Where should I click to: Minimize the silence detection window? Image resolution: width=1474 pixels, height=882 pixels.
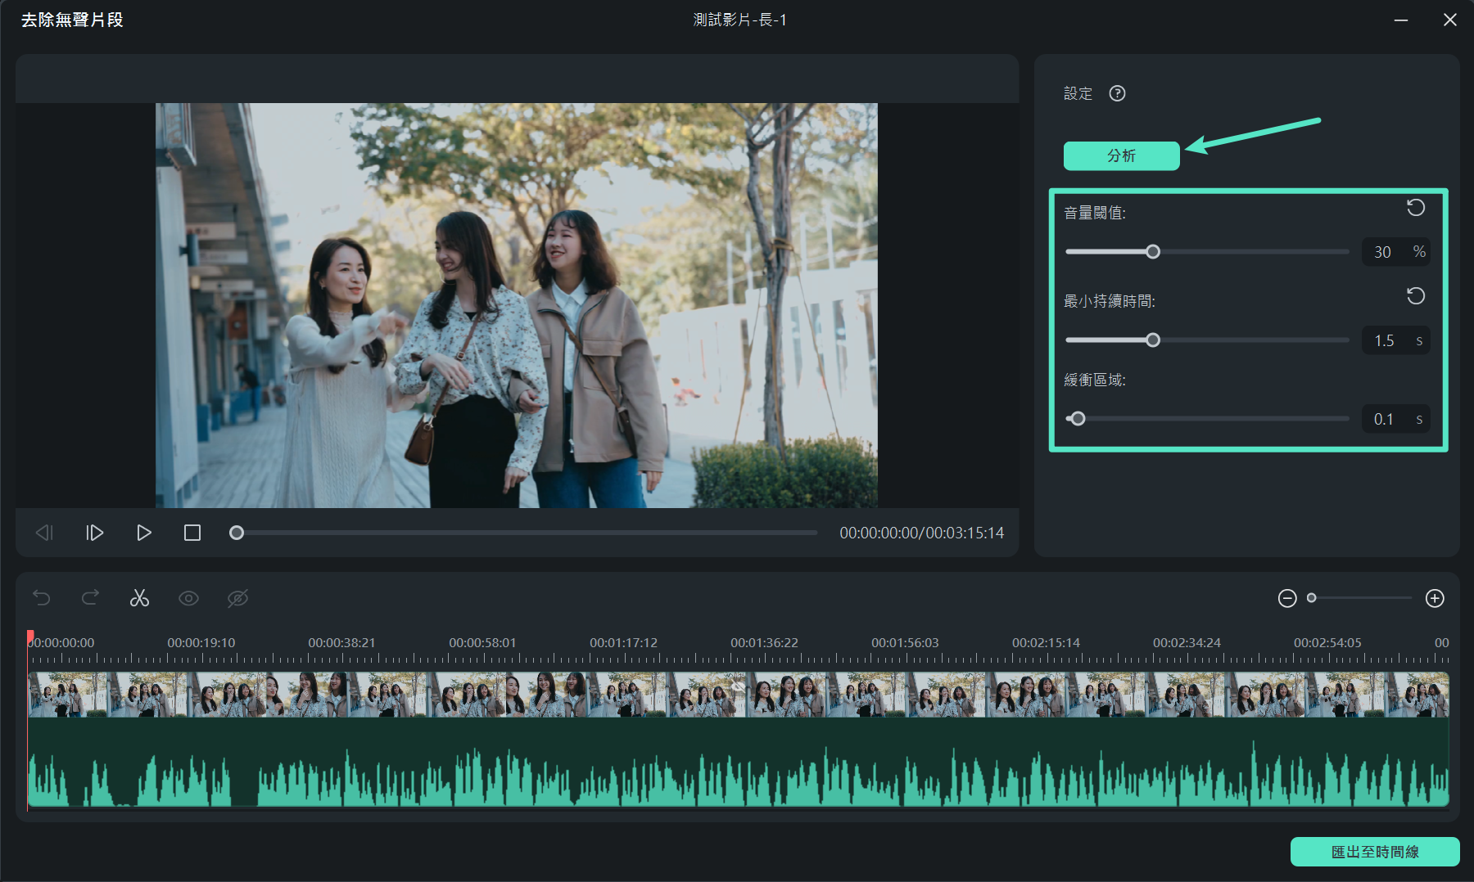coord(1401,20)
